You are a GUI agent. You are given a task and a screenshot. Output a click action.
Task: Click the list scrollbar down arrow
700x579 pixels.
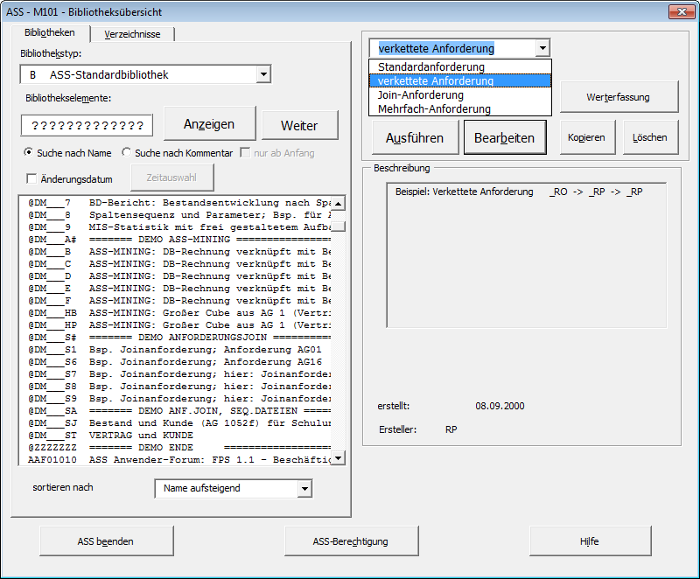339,457
